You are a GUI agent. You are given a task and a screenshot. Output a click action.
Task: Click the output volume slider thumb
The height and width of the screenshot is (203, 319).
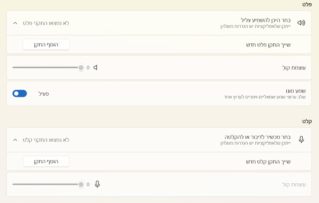(x=81, y=68)
